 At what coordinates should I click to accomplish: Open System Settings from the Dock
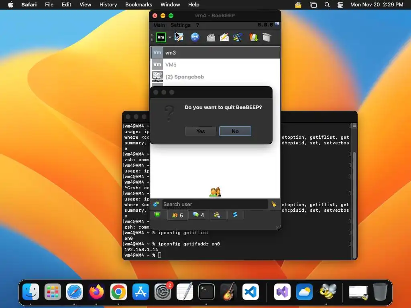(163, 292)
